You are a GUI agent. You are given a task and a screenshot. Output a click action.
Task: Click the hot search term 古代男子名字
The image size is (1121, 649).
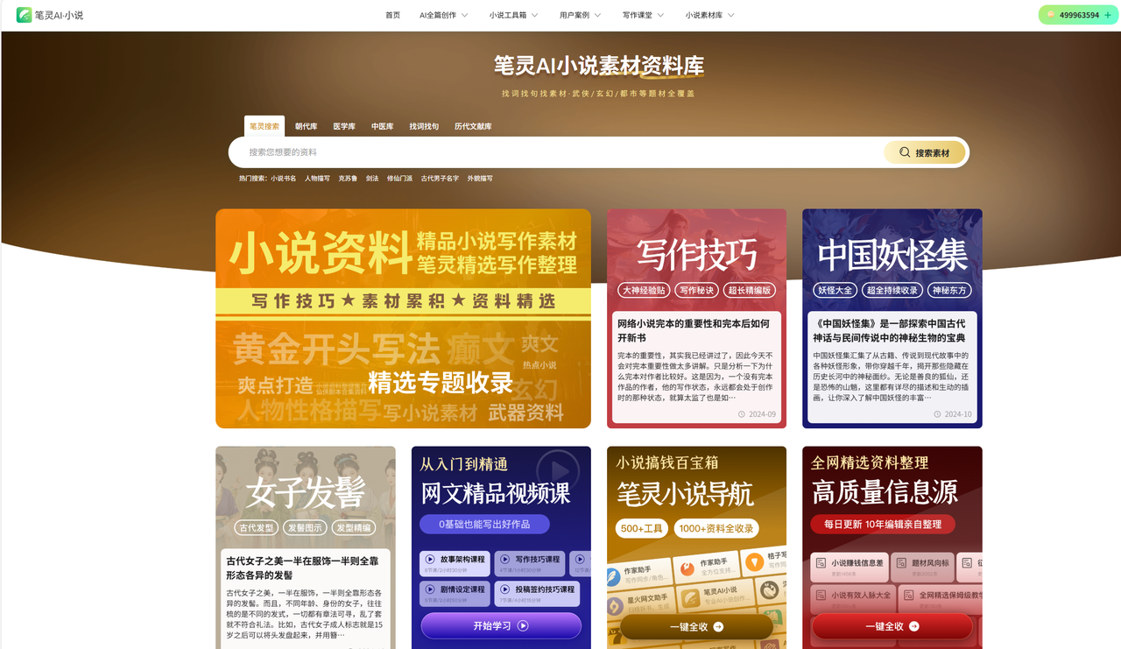[x=440, y=179]
